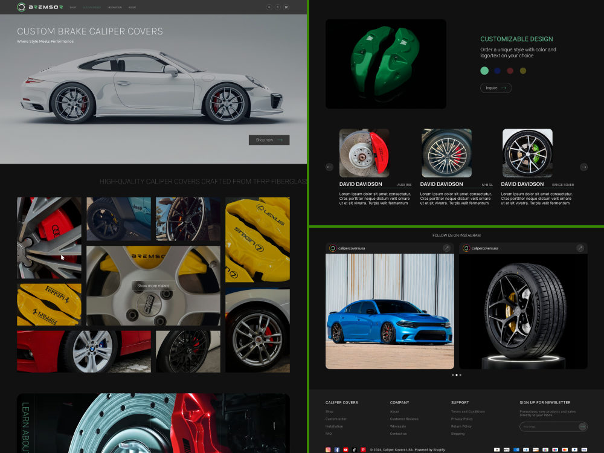
Task: Go to the previous testimonial with left arrow
Action: (329, 167)
